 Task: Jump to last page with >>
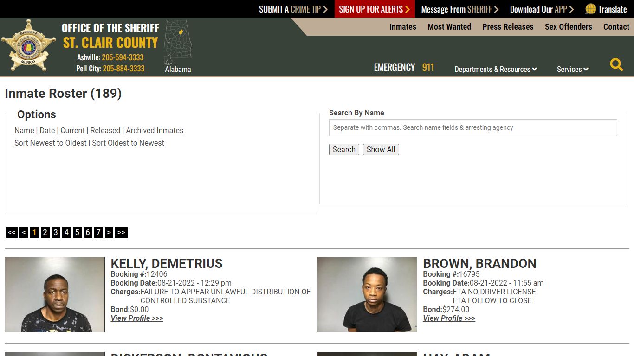click(121, 233)
